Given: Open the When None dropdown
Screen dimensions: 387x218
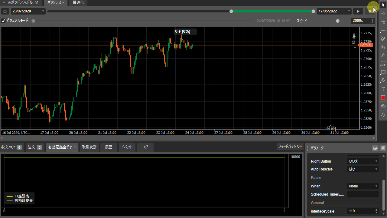Looking at the screenshot, I should (363, 186).
